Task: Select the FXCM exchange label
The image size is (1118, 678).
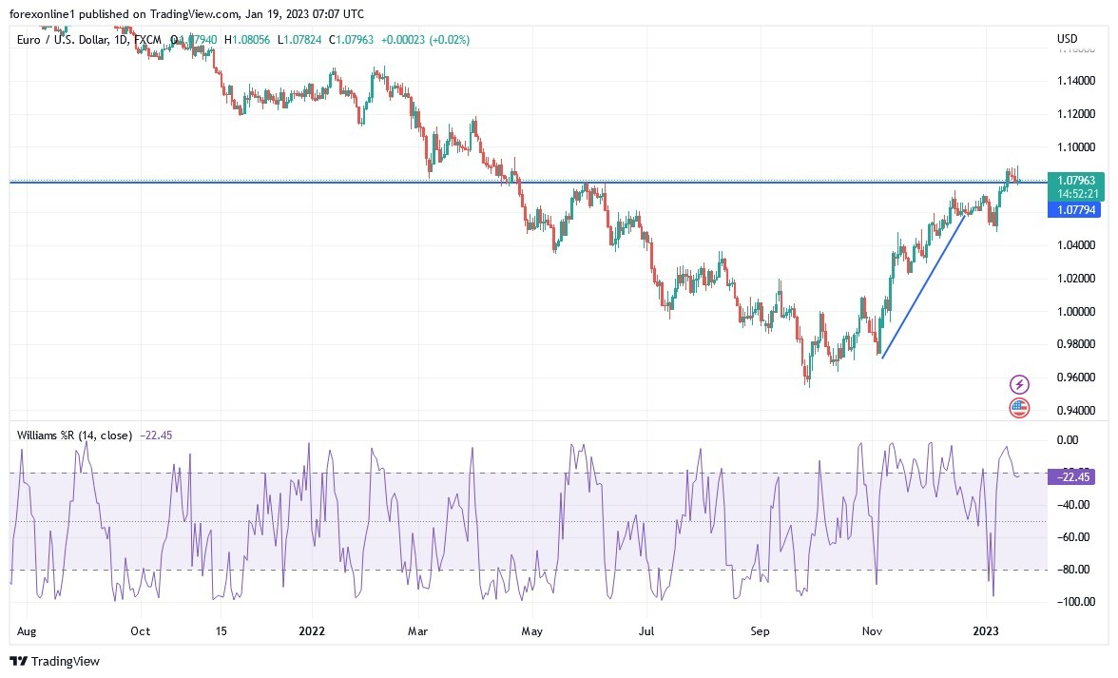Action: click(150, 40)
